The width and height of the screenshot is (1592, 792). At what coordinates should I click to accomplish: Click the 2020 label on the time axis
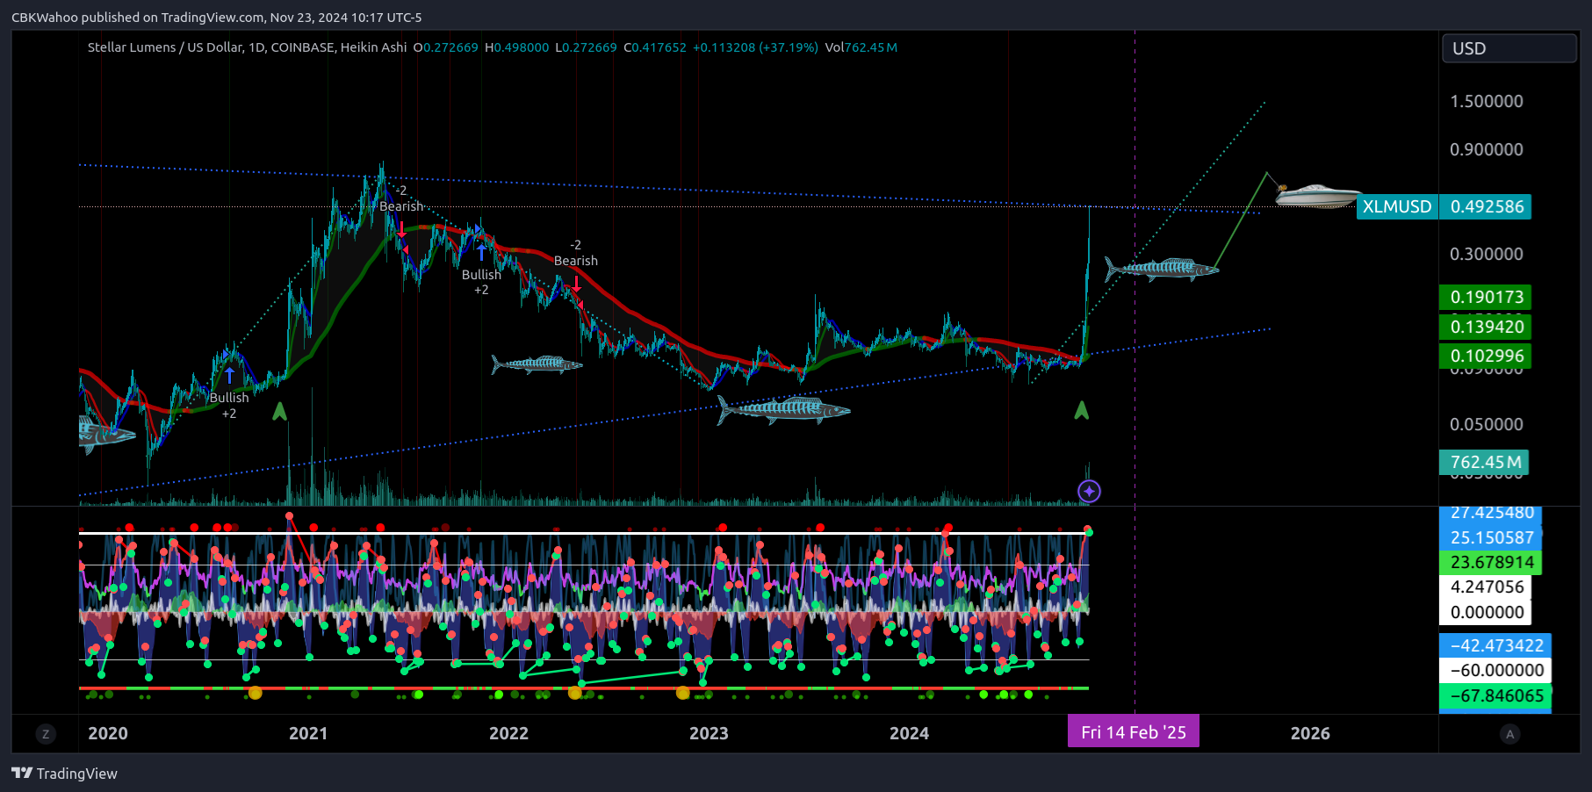click(108, 733)
